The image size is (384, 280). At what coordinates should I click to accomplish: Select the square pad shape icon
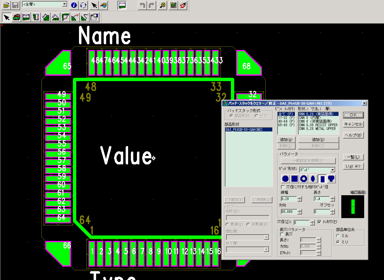click(x=294, y=179)
